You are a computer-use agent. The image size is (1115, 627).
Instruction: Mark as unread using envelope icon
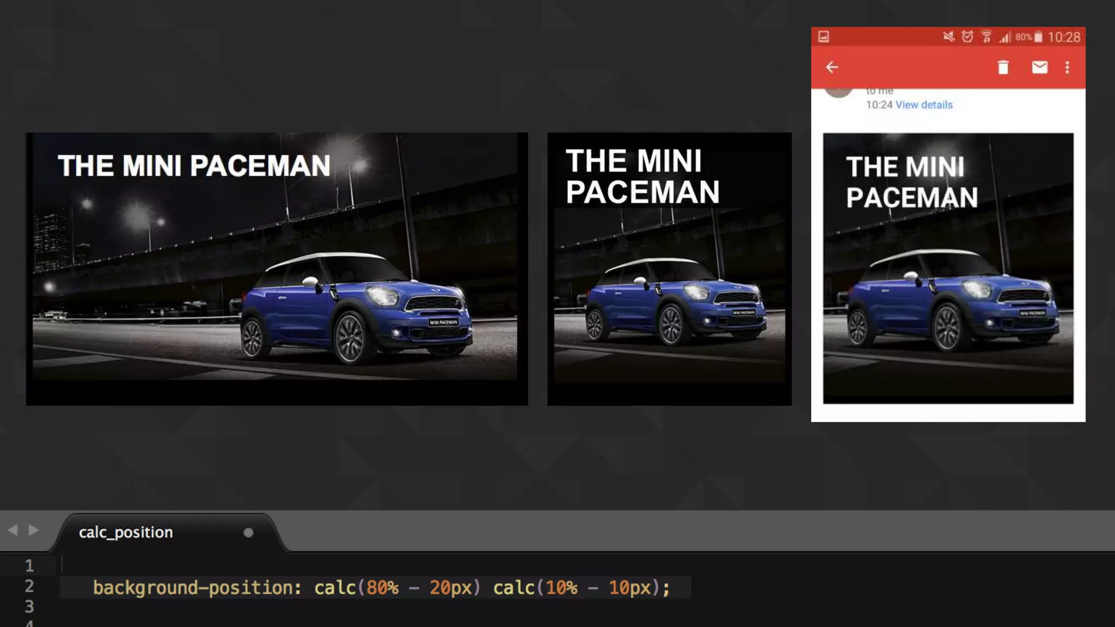1039,67
